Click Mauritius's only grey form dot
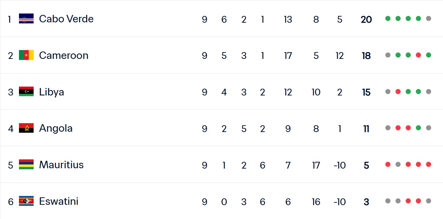The image size is (443, 219). pyautogui.click(x=398, y=165)
